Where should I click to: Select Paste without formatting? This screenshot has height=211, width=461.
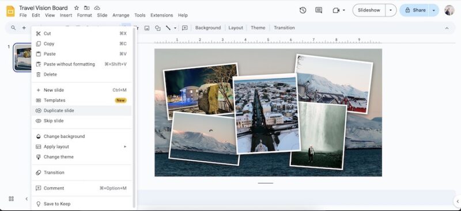81,64
